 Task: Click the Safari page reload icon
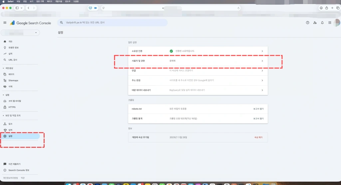(238, 8)
